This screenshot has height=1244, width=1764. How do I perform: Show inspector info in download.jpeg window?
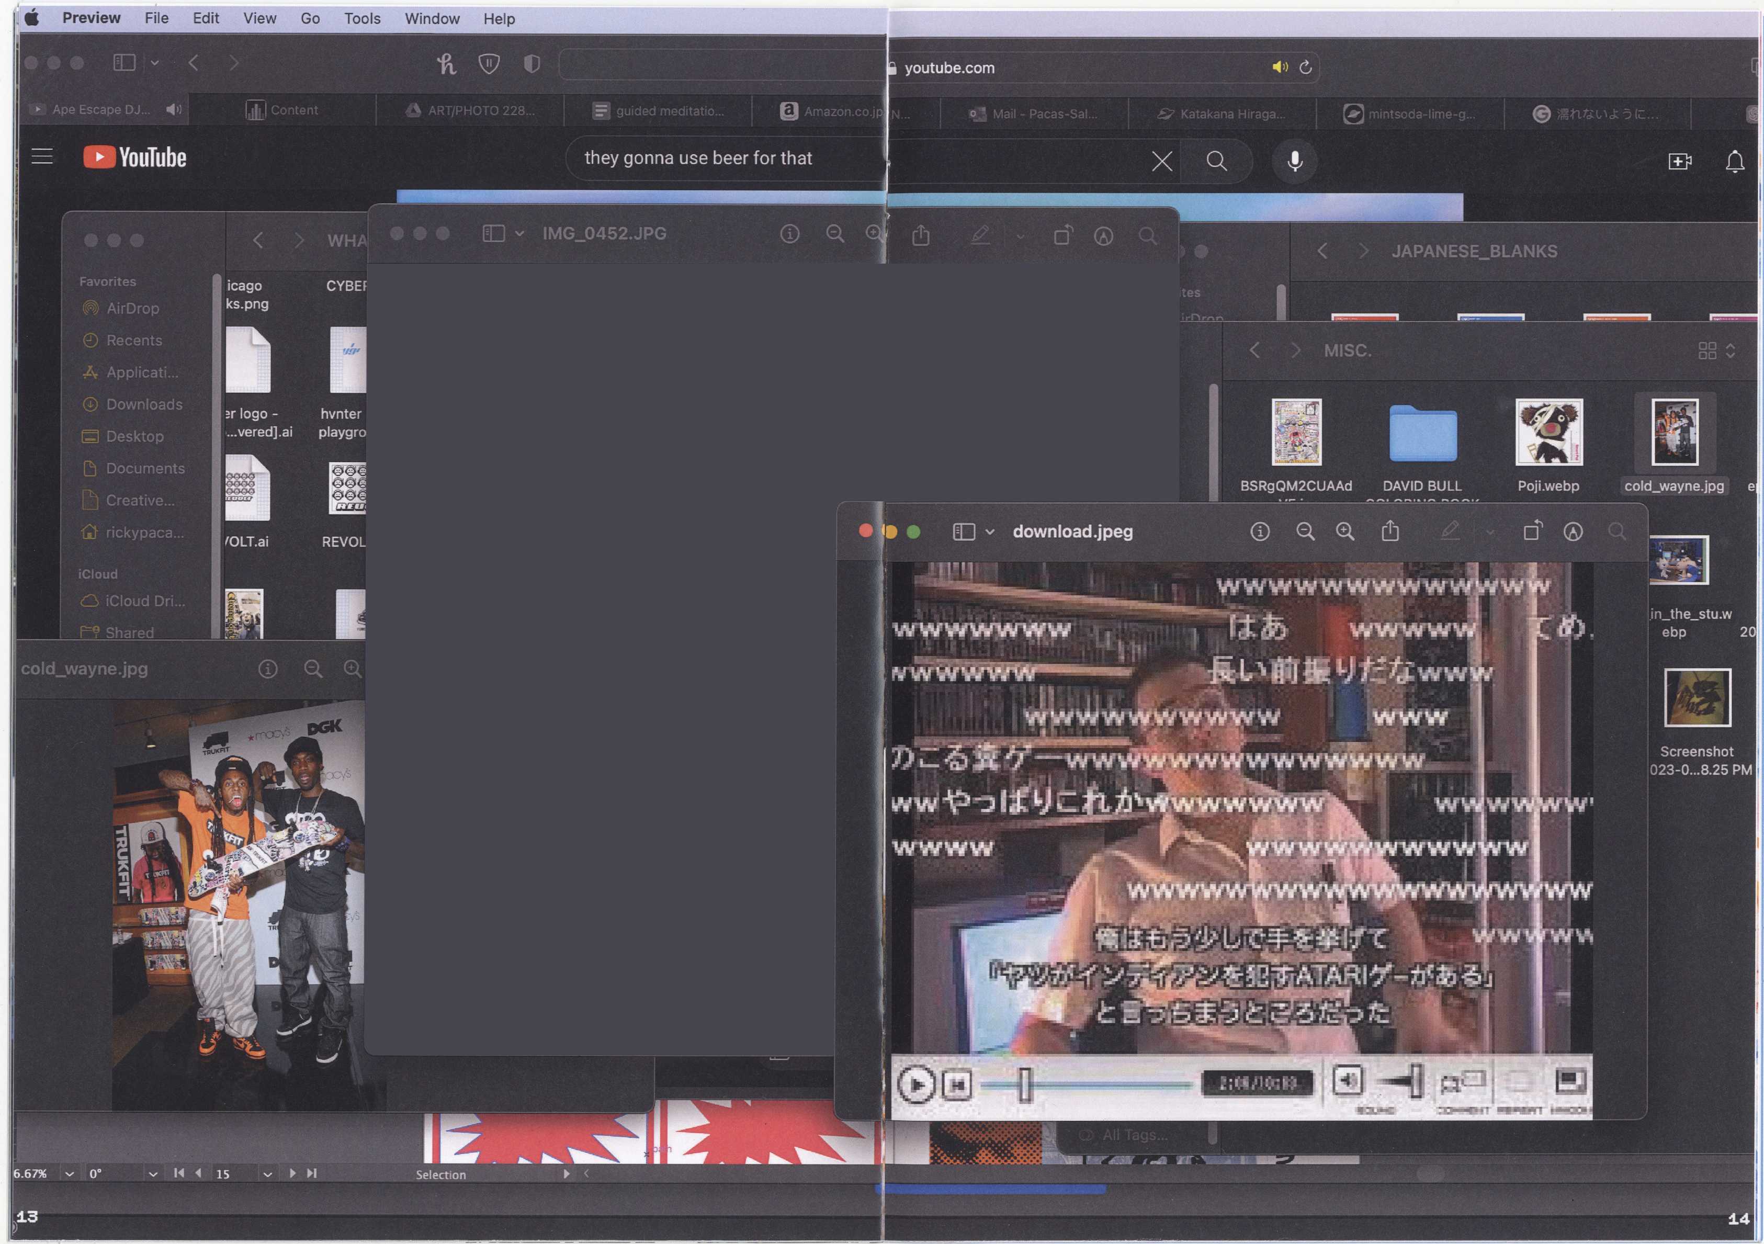pos(1260,531)
